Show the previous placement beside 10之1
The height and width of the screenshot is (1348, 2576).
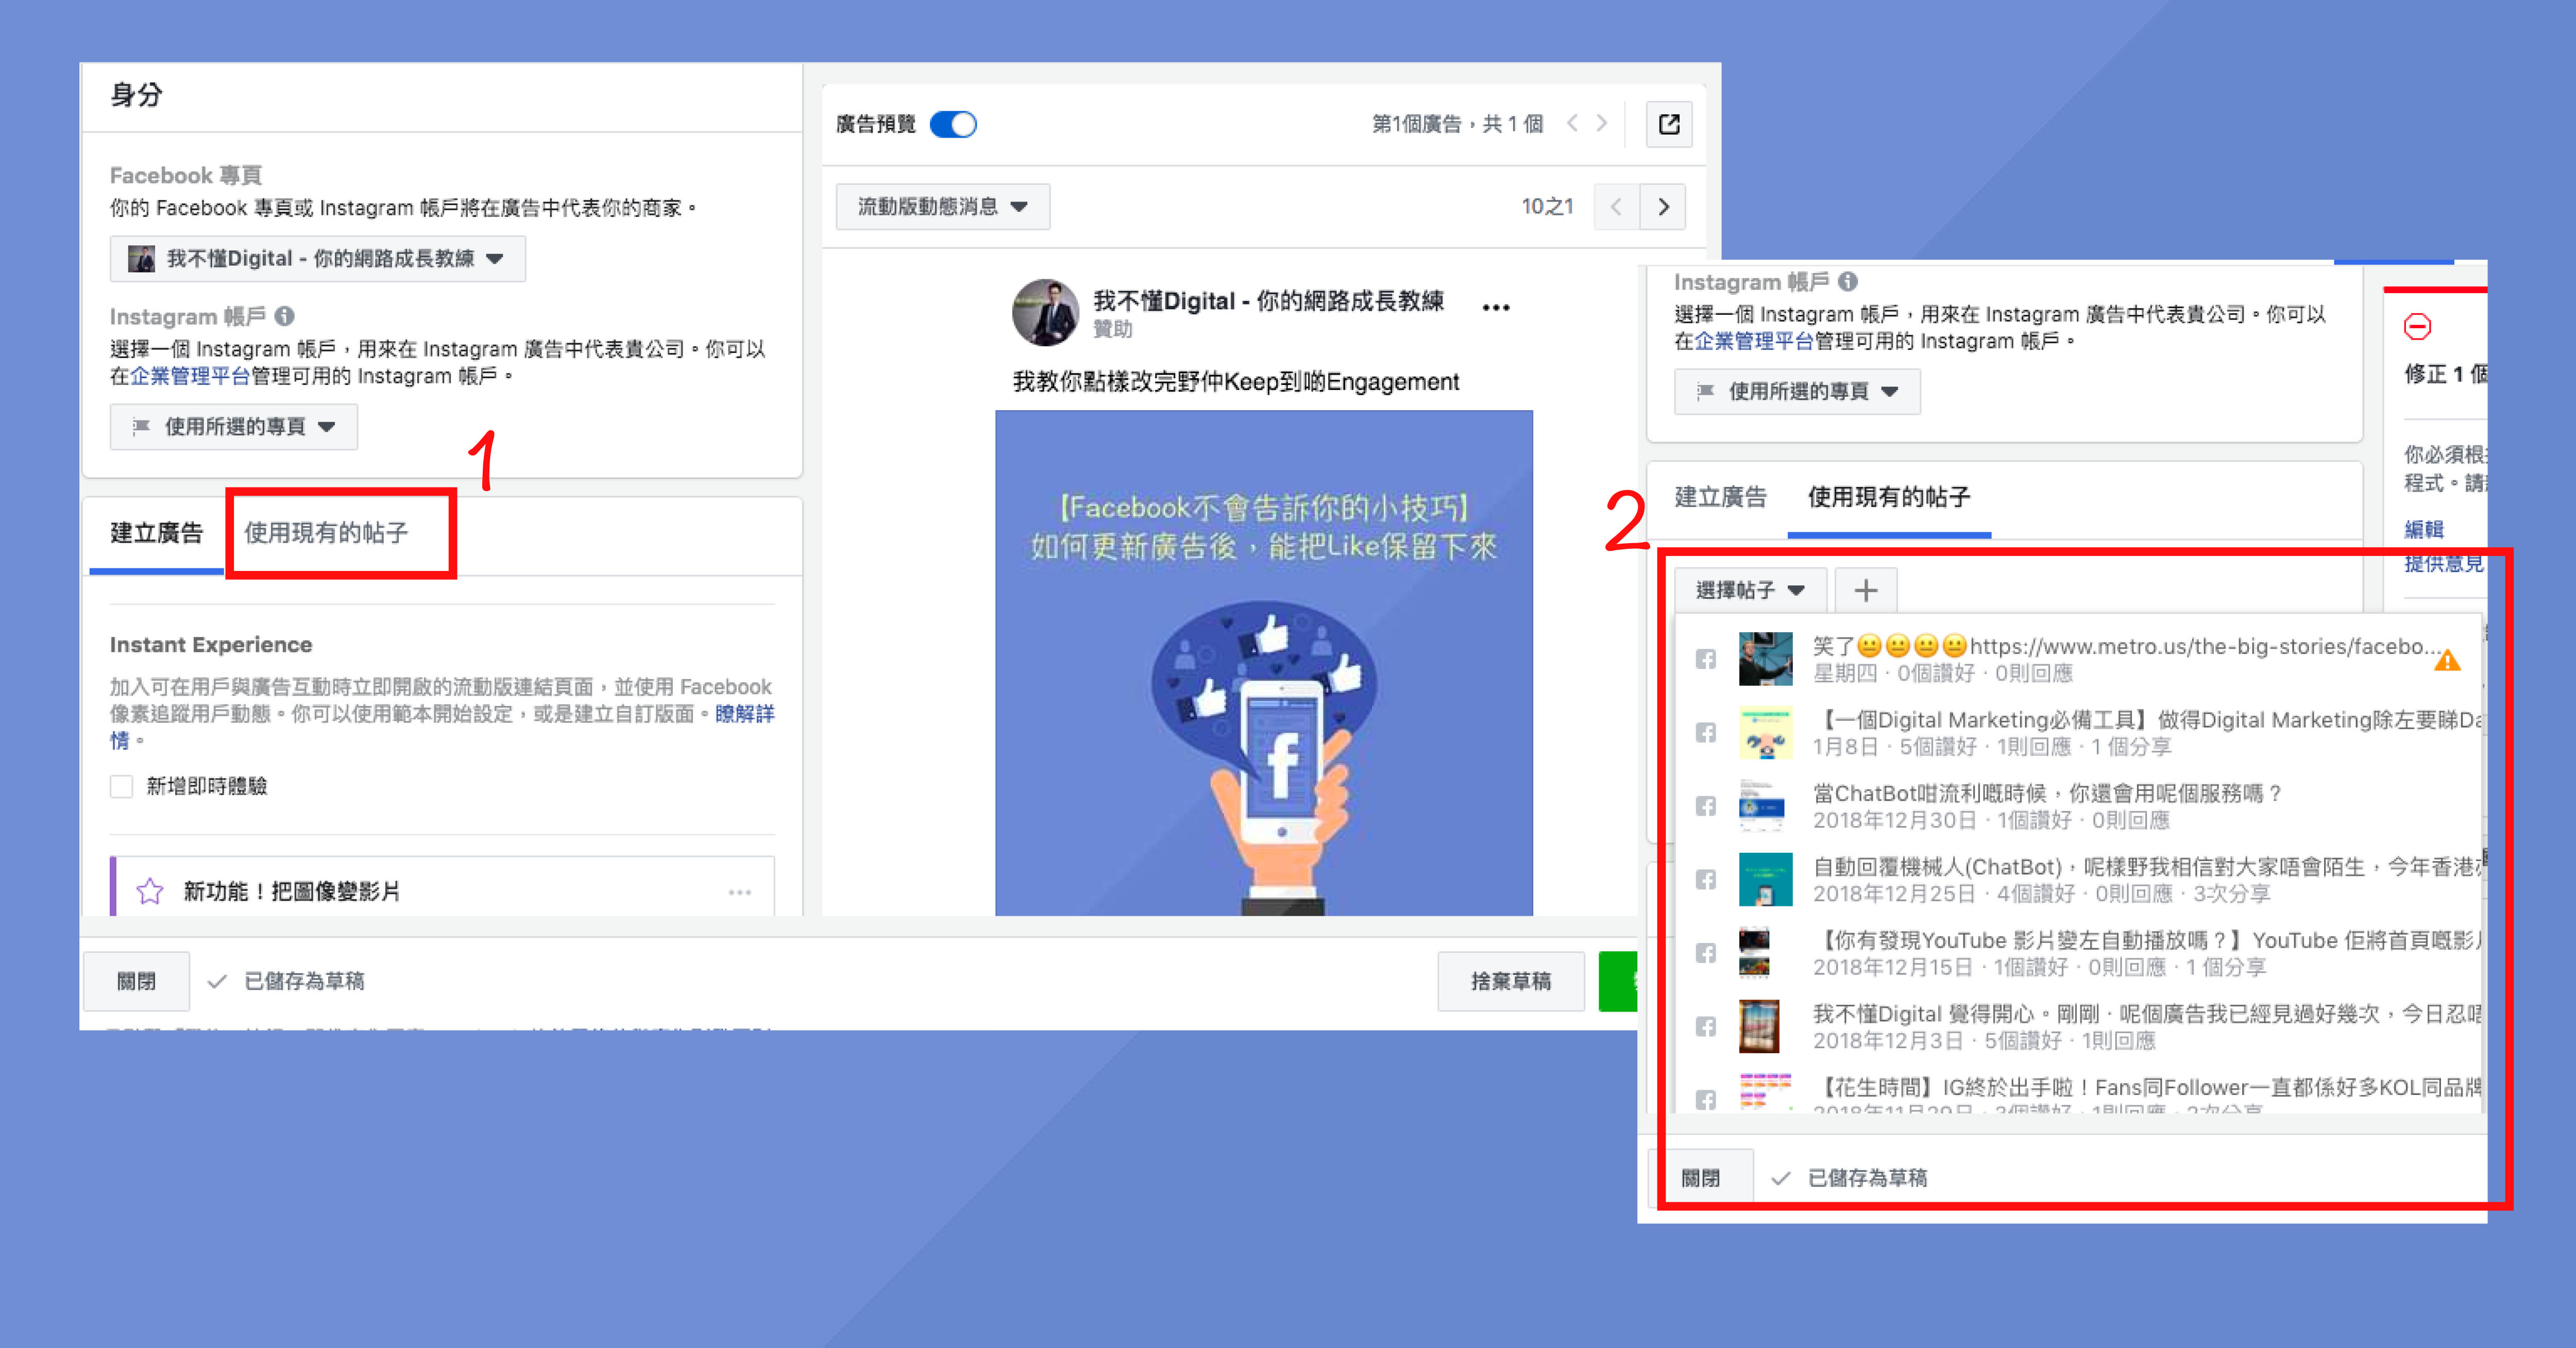click(x=1616, y=207)
